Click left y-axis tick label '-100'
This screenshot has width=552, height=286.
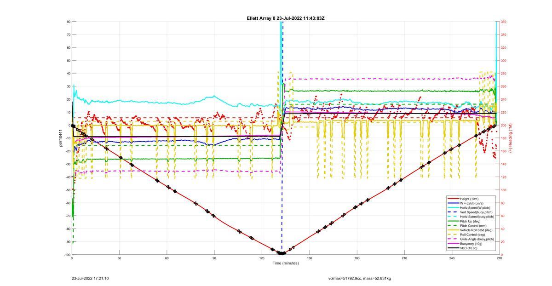[x=67, y=255]
